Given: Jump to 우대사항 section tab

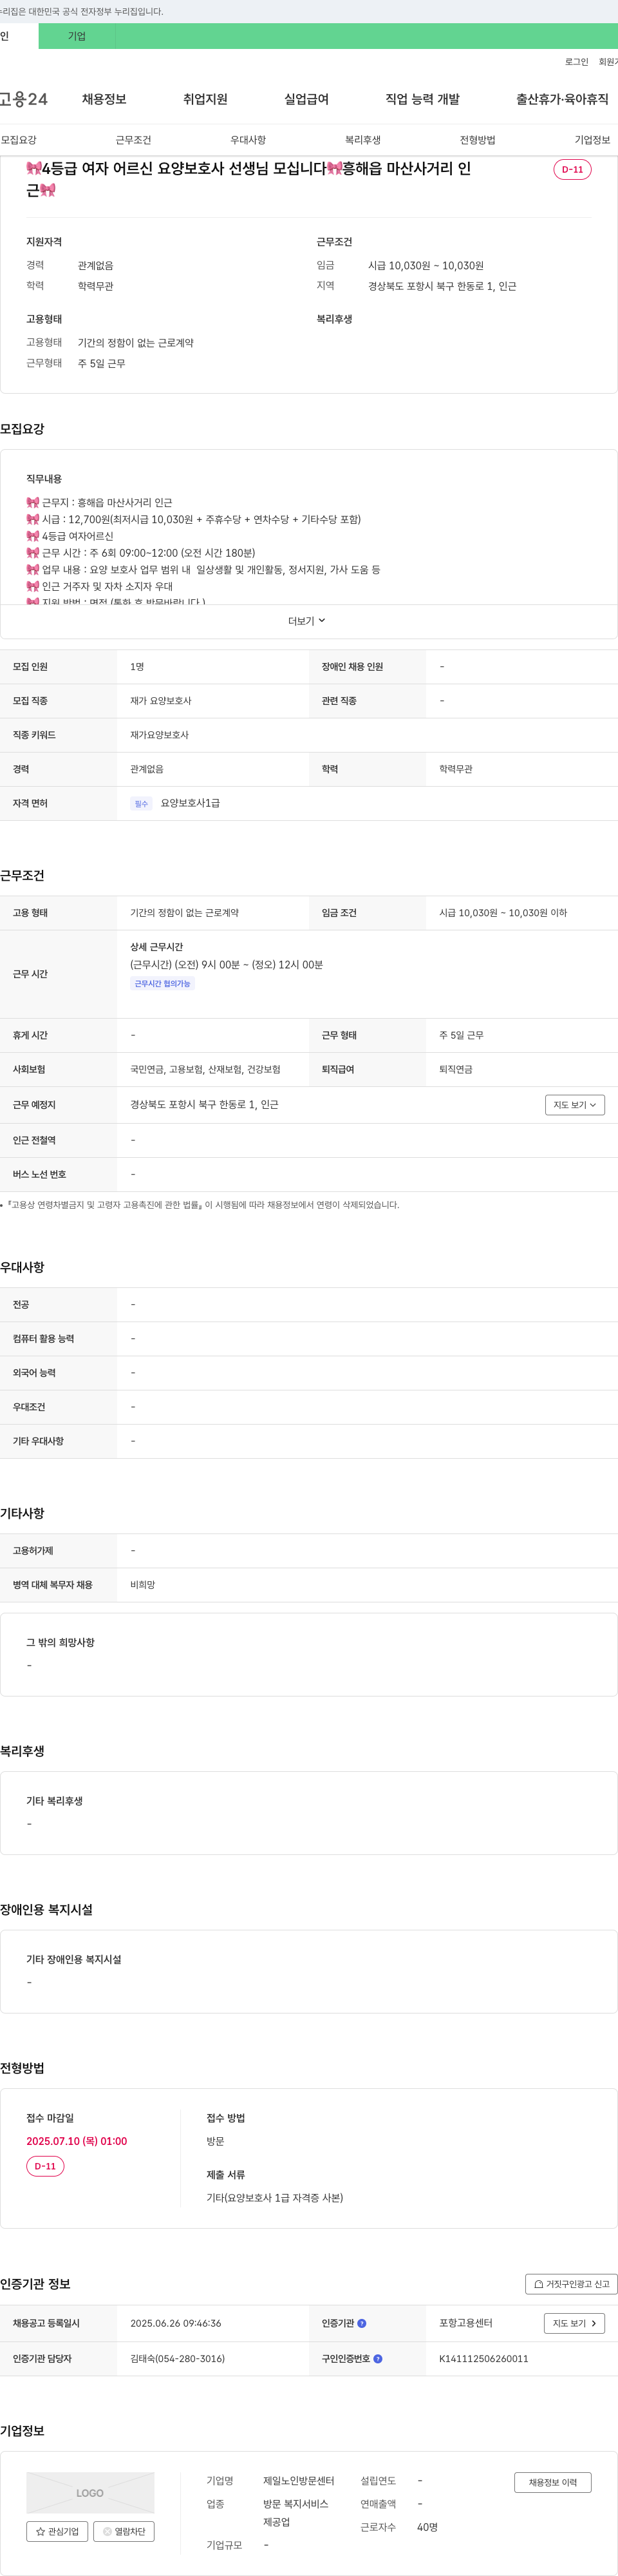Looking at the screenshot, I should point(248,140).
